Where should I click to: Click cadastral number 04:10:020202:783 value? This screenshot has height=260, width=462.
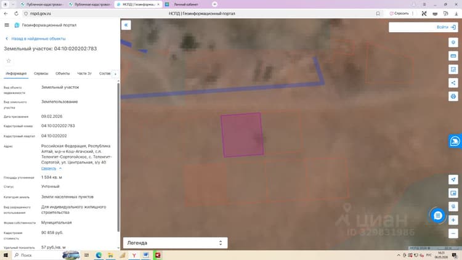[x=58, y=126]
